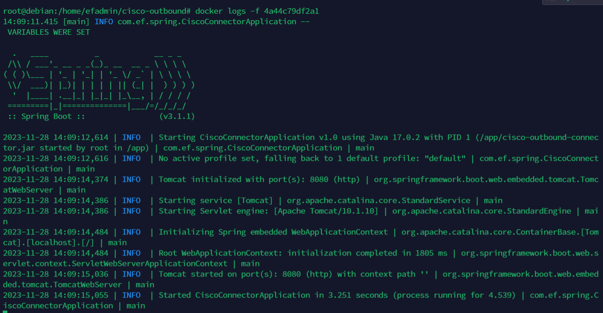603x313 pixels.
Task: Click the (v3.1.1) version text
Action: coord(177,117)
